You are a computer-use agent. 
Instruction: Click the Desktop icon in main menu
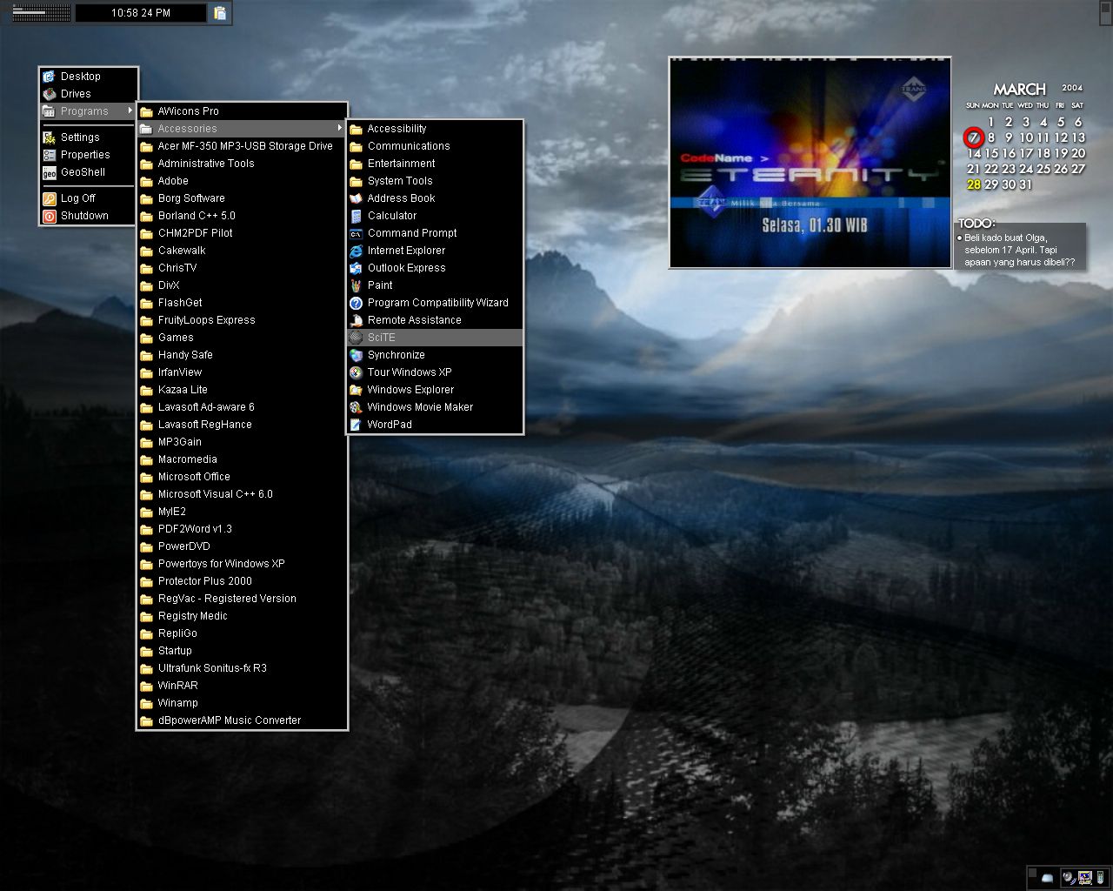click(50, 77)
